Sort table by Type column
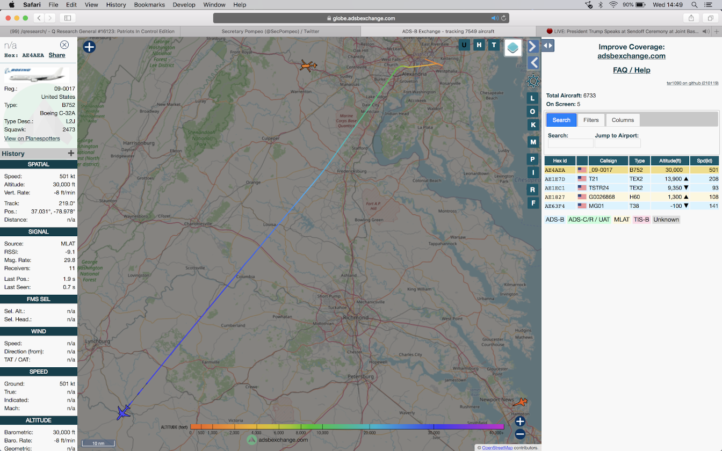Screen dimensions: 722x451 [x=639, y=161]
